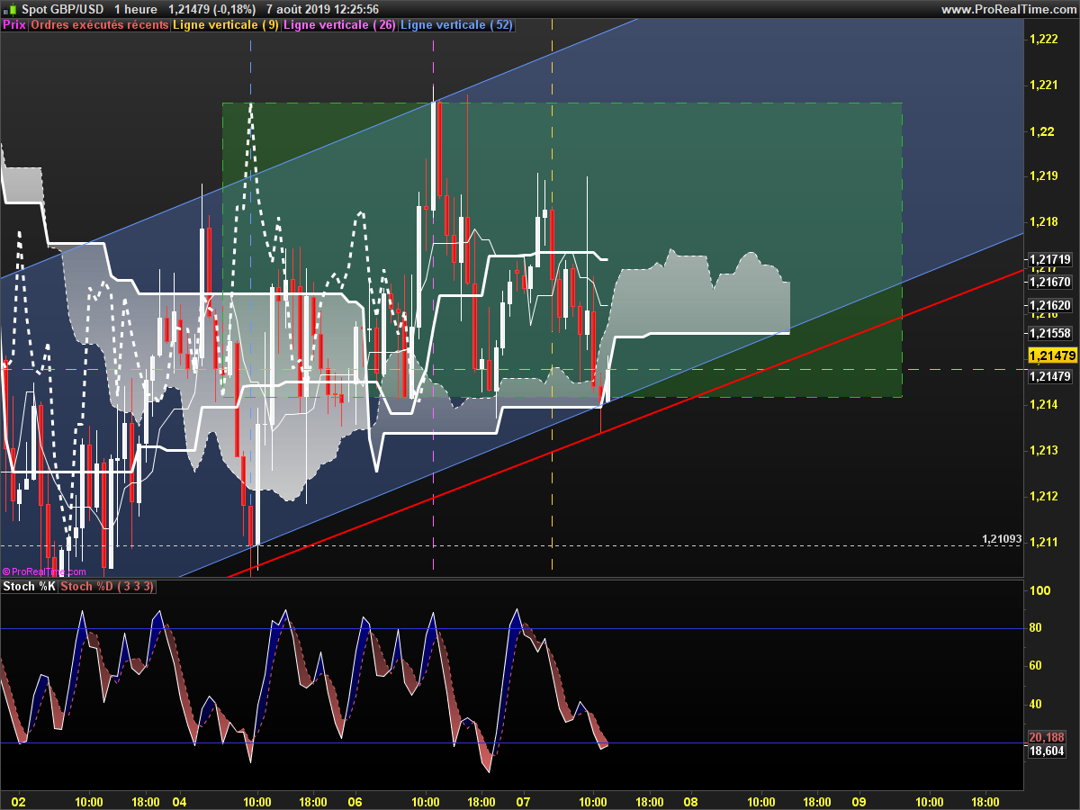Click the 1,21620 price tag on axis
1080x810 pixels.
1052,305
